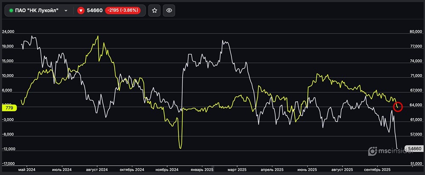Expand the ПАО "НК Лукойл" dropdown chevron
425x175 pixels.
tap(66, 11)
